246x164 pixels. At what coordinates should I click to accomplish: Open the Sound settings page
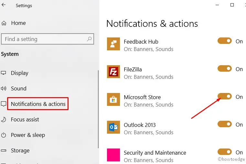(x=18, y=88)
